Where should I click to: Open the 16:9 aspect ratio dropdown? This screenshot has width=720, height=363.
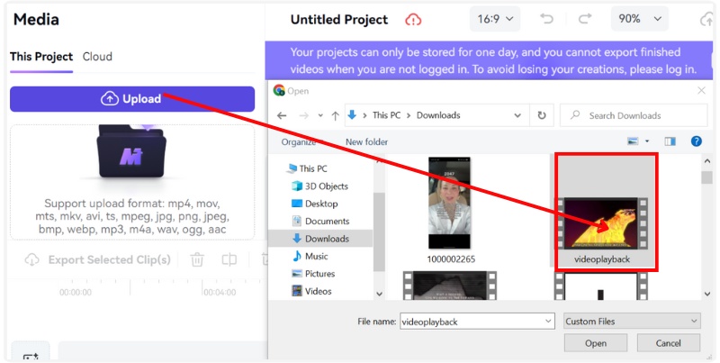[x=495, y=19]
